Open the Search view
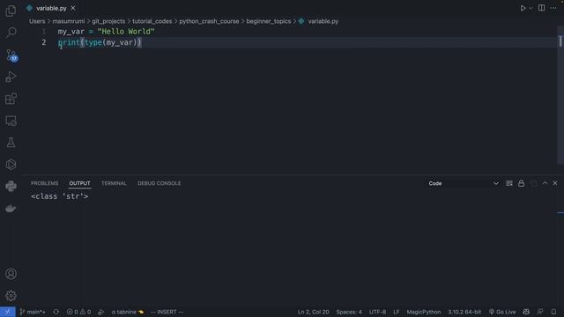This screenshot has width=564, height=317. coord(11,33)
